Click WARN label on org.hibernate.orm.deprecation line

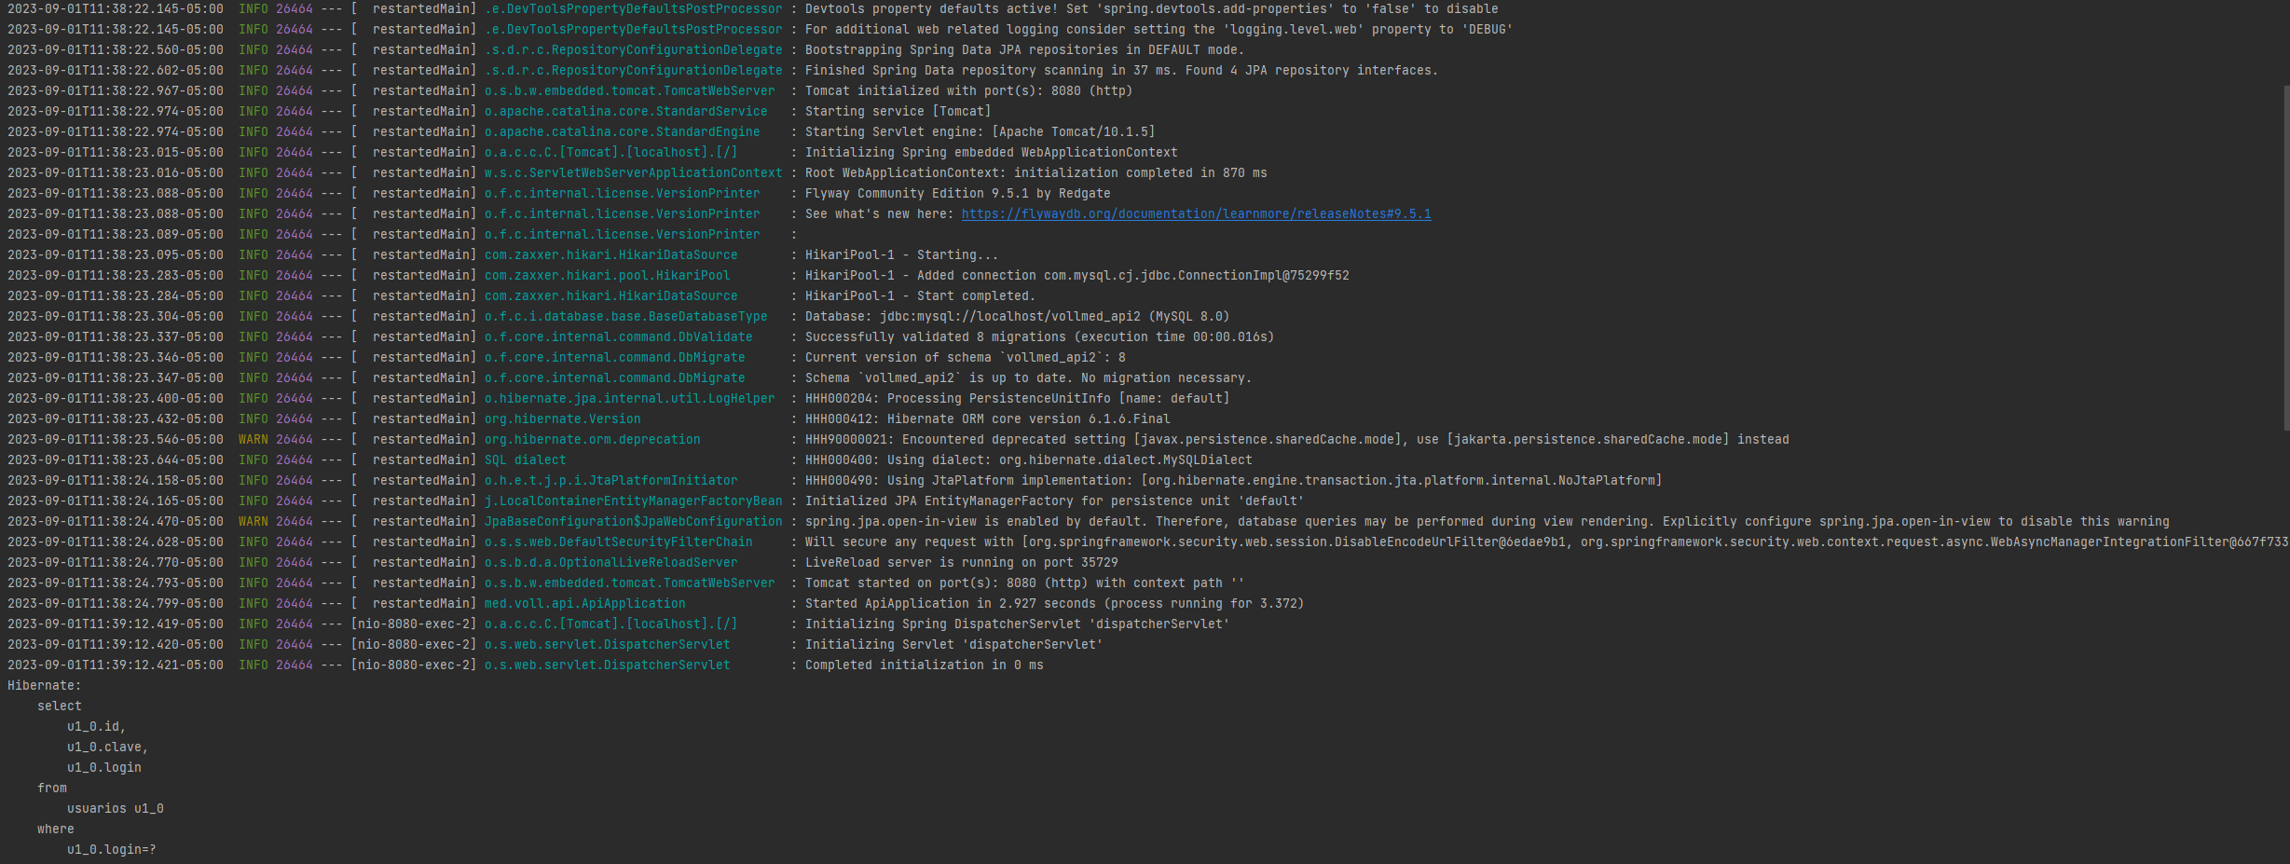click(253, 440)
